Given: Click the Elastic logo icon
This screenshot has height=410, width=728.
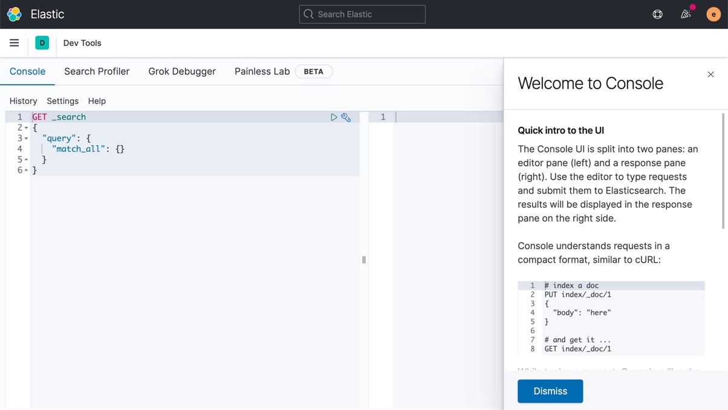Looking at the screenshot, I should (14, 14).
